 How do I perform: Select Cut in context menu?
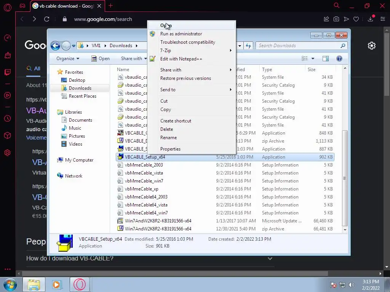(192, 101)
